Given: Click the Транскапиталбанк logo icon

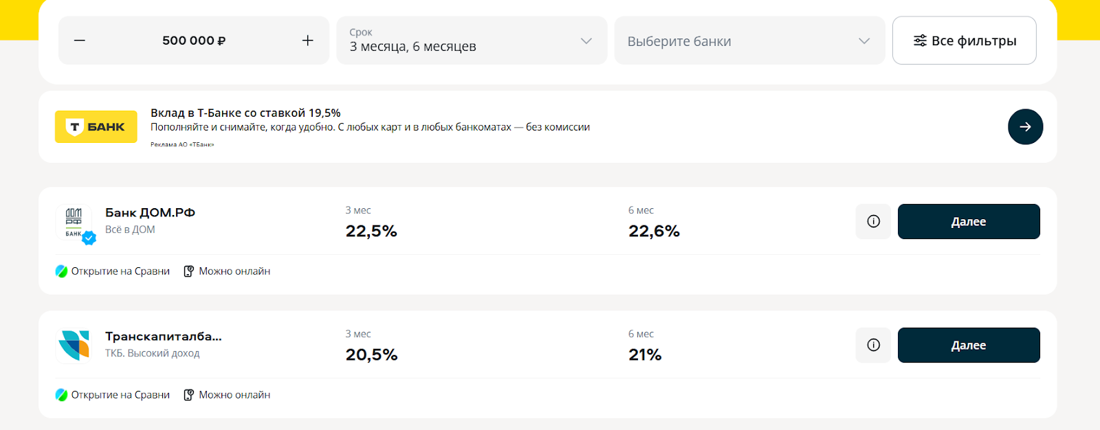Looking at the screenshot, I should [x=74, y=345].
